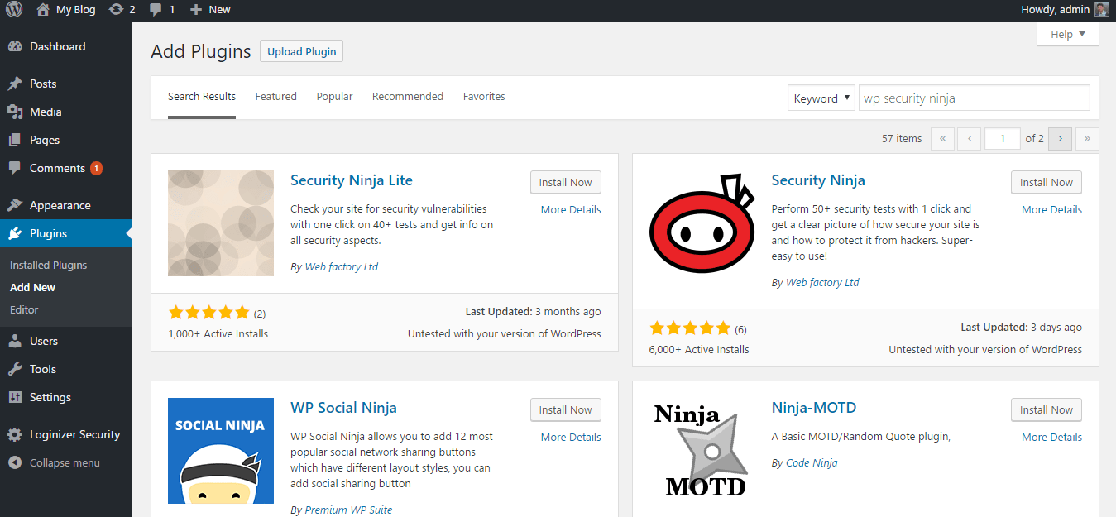The width and height of the screenshot is (1116, 517).
Task: Install Security Ninja Lite now
Action: [566, 182]
